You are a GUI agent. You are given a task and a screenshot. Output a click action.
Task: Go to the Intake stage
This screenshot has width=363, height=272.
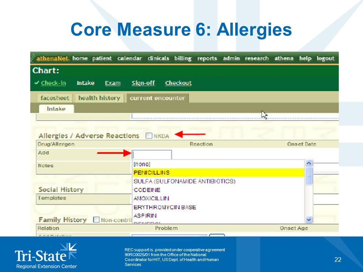(85, 83)
